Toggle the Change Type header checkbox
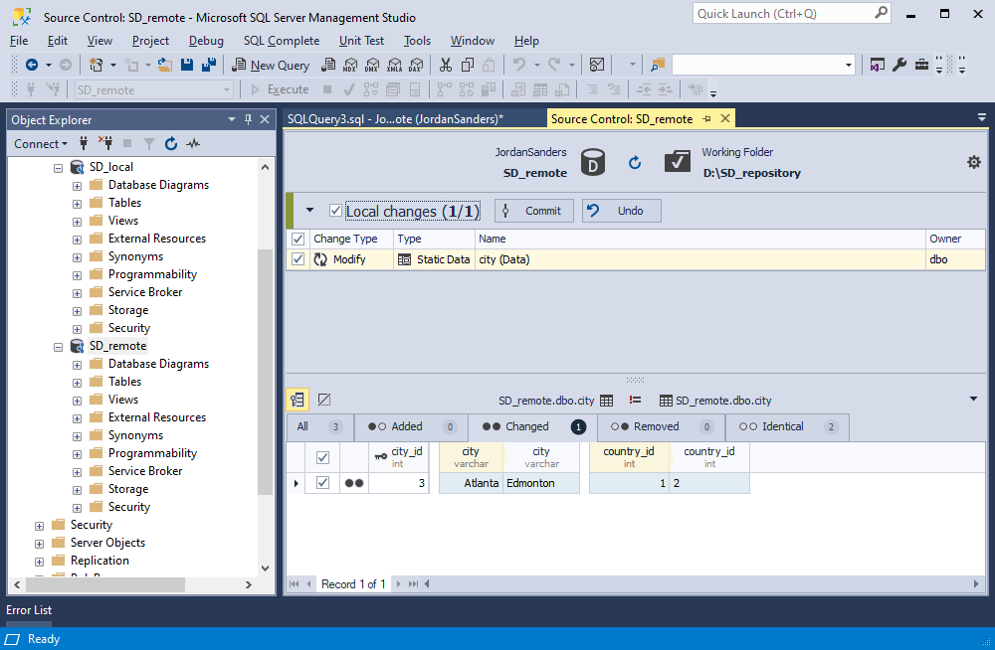Viewport: 995px width, 650px height. [298, 240]
